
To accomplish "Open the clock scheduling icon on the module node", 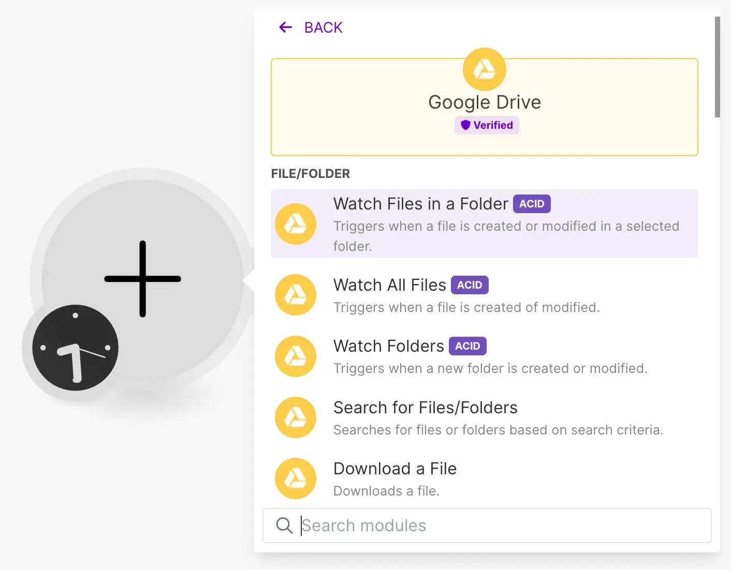I will (x=74, y=348).
